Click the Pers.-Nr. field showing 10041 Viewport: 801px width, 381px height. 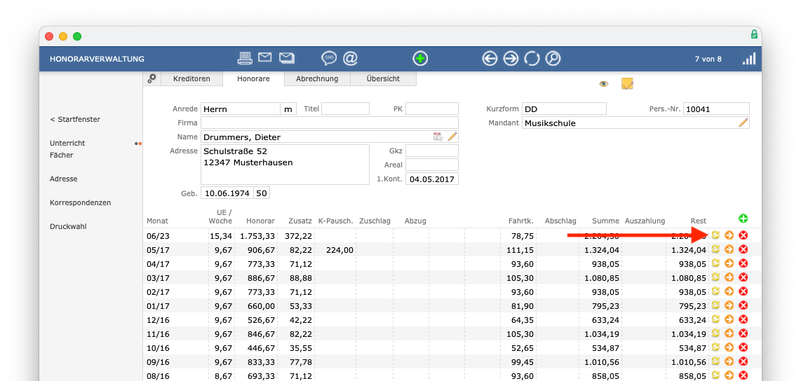[x=716, y=109]
